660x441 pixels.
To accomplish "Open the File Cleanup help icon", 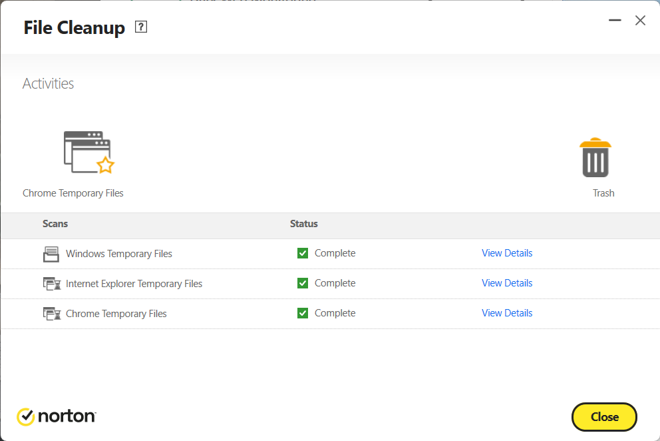I will [141, 27].
